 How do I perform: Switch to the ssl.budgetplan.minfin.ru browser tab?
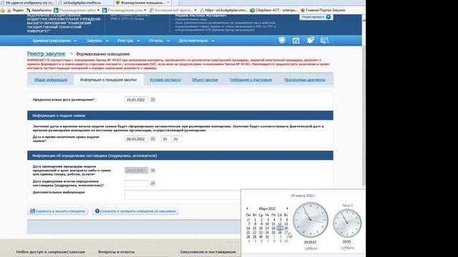pyautogui.click(x=85, y=3)
